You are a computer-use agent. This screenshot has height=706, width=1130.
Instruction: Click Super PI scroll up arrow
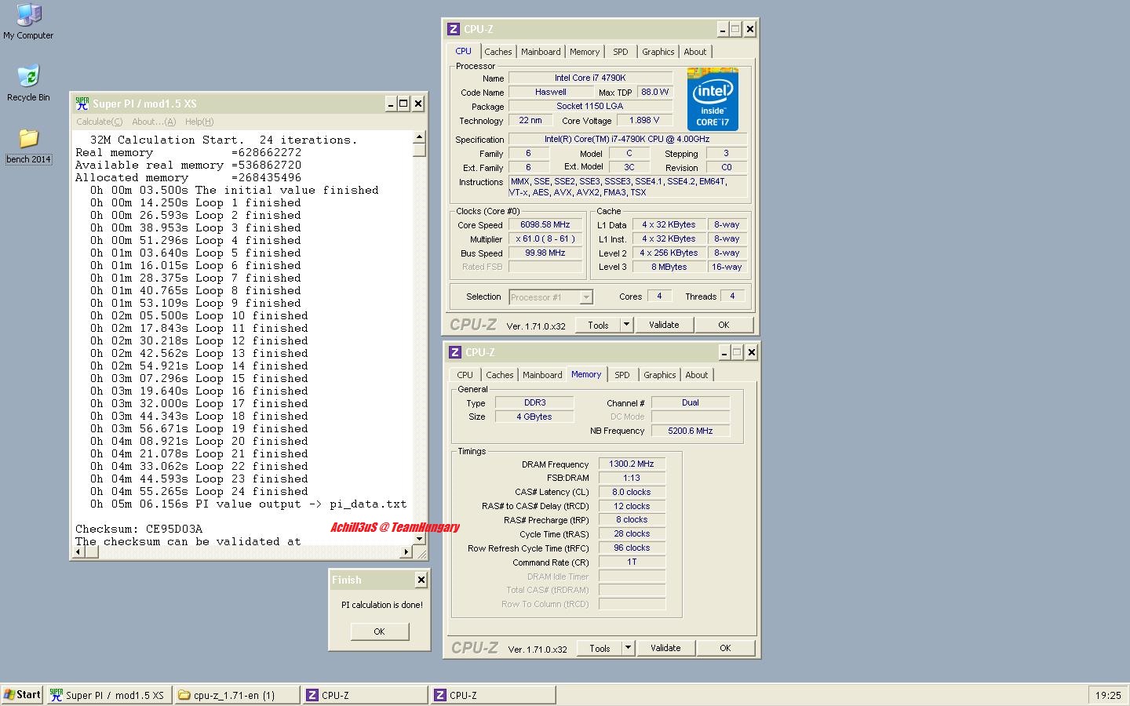420,137
